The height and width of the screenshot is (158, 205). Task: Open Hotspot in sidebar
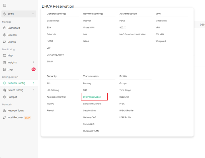coord(12,97)
